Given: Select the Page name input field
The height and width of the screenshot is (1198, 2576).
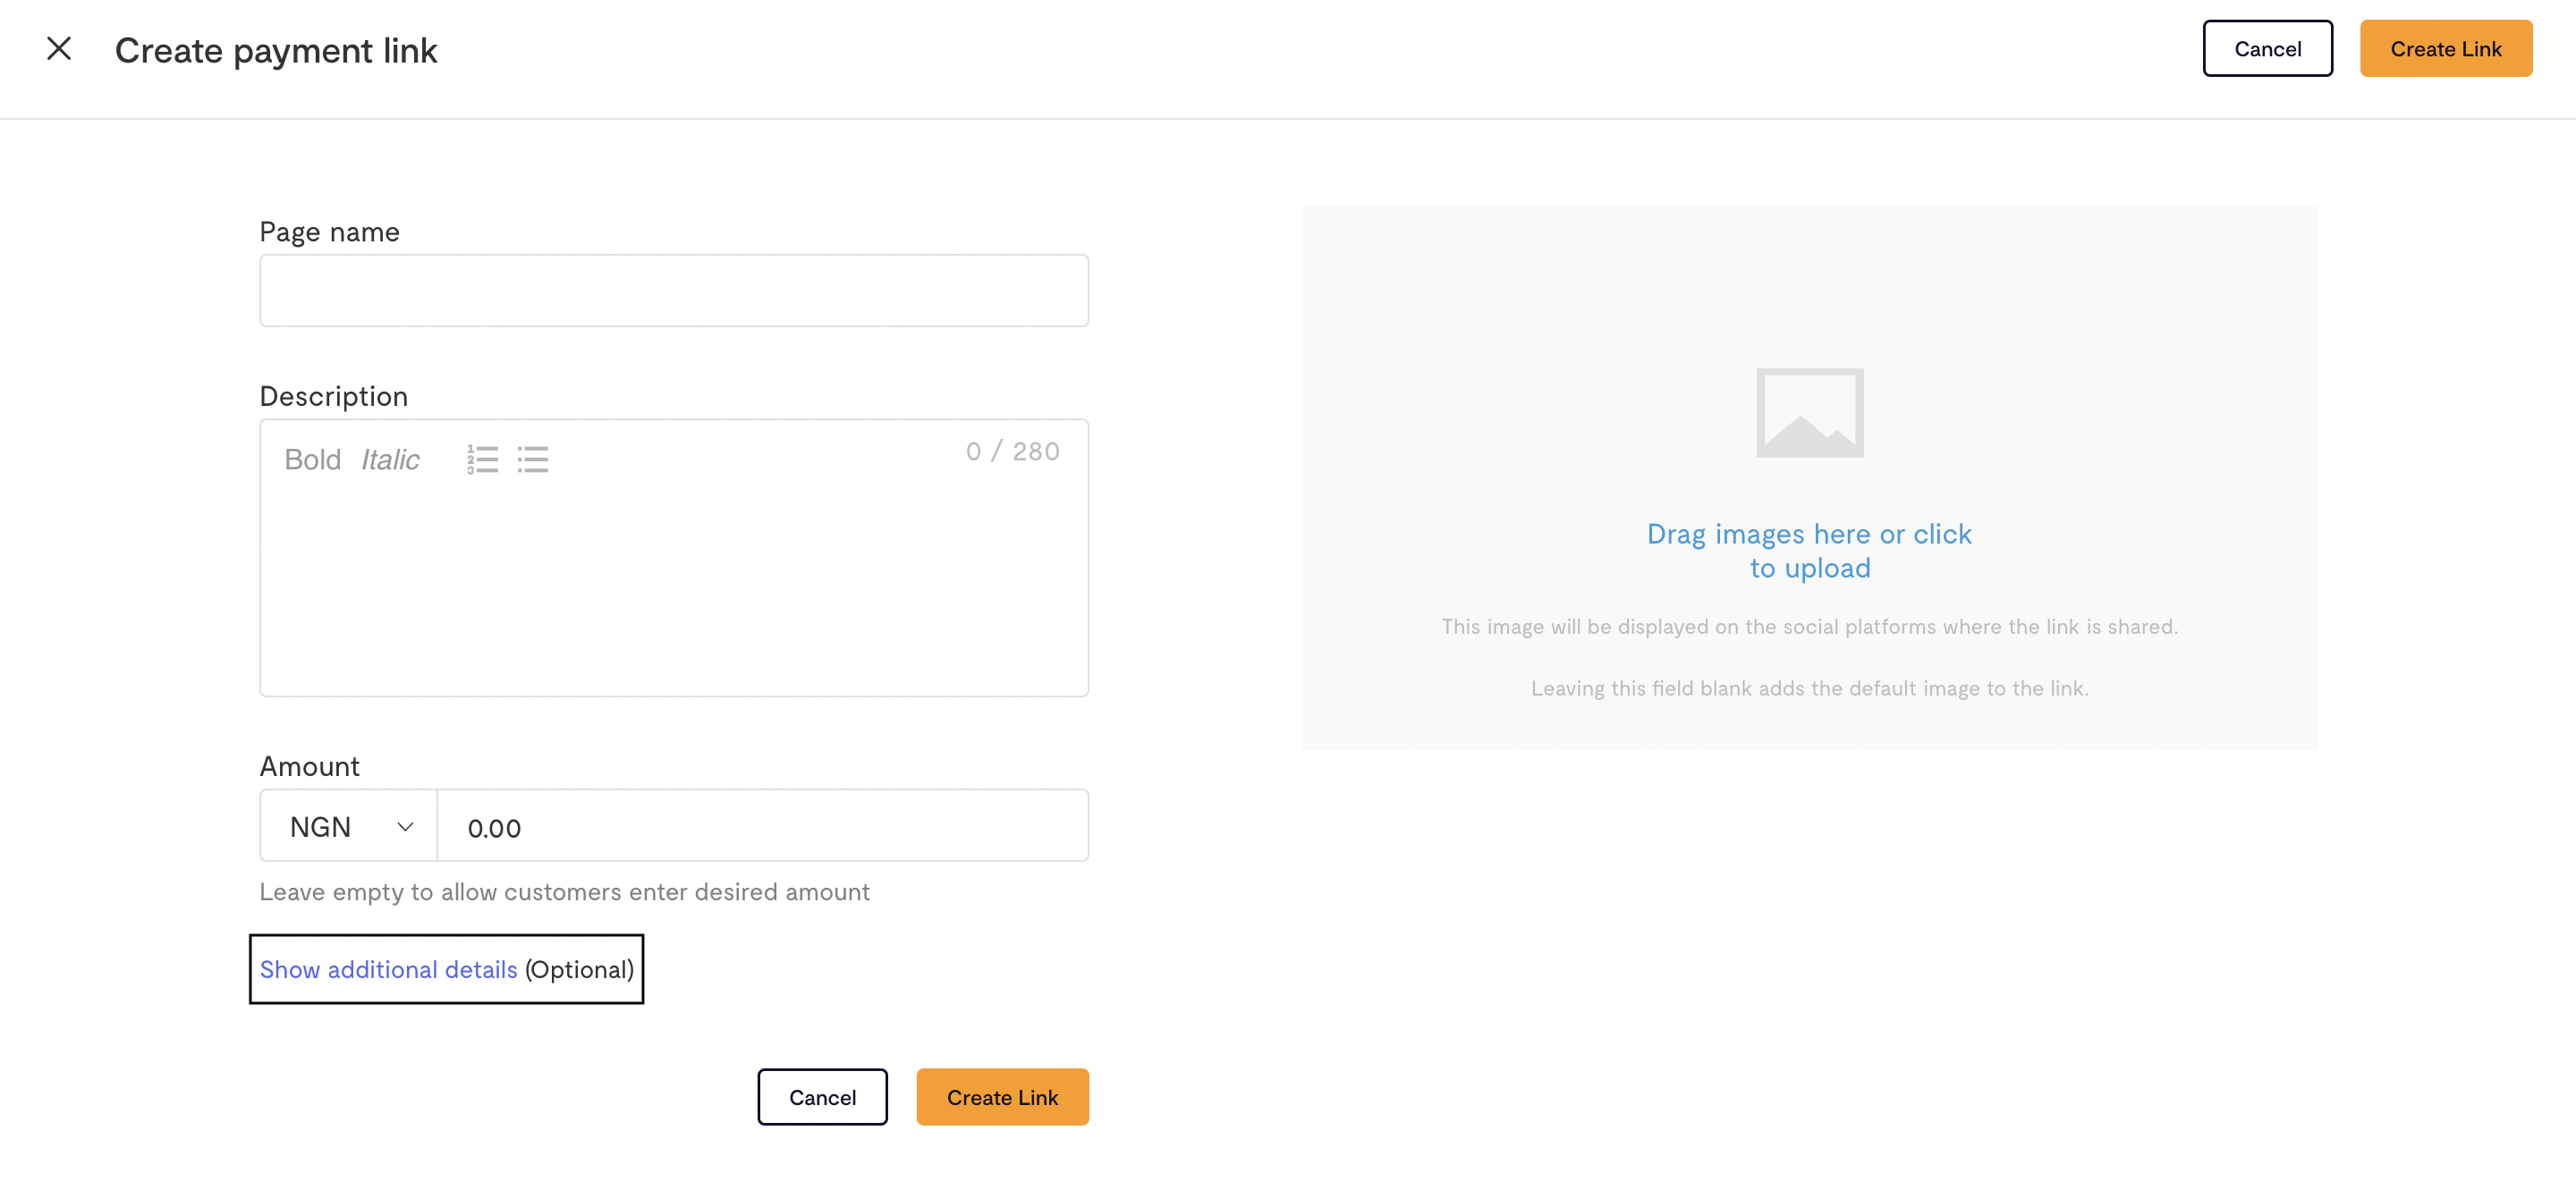Looking at the screenshot, I should click(x=674, y=289).
